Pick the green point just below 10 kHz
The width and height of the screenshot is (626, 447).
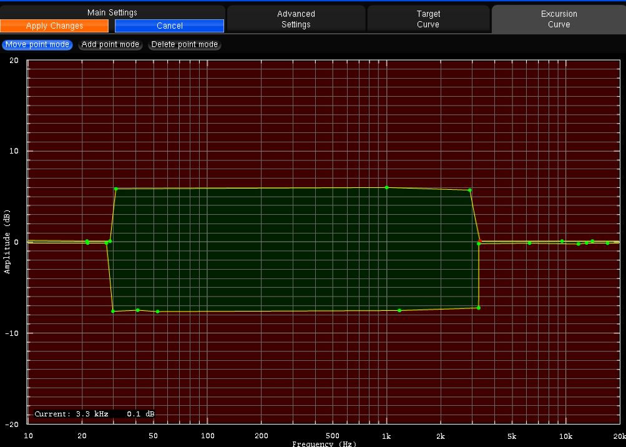coord(562,241)
